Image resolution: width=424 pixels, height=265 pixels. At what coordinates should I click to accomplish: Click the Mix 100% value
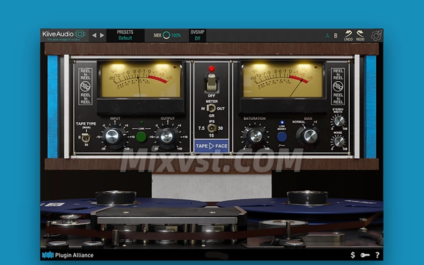176,35
